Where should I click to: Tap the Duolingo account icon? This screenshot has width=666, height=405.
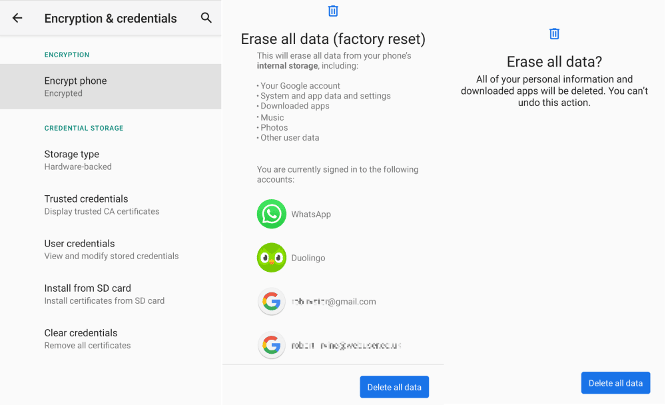[x=271, y=258]
